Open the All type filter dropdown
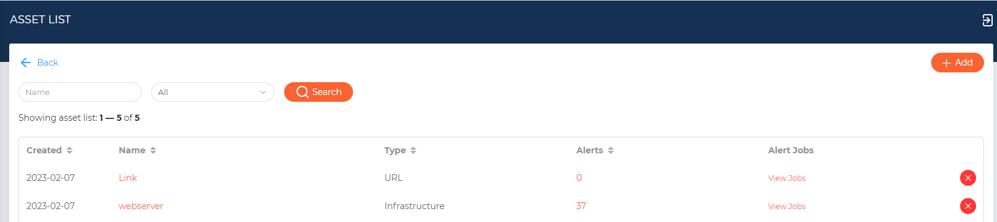997x222 pixels. pyautogui.click(x=213, y=92)
